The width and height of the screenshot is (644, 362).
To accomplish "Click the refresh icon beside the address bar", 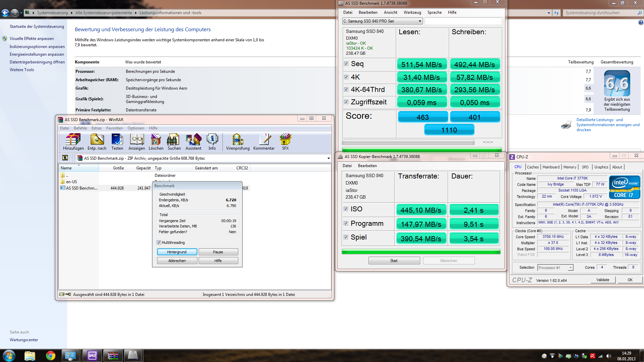I will (556, 13).
